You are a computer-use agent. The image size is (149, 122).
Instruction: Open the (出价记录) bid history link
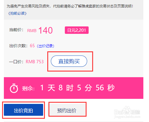pos(46,46)
